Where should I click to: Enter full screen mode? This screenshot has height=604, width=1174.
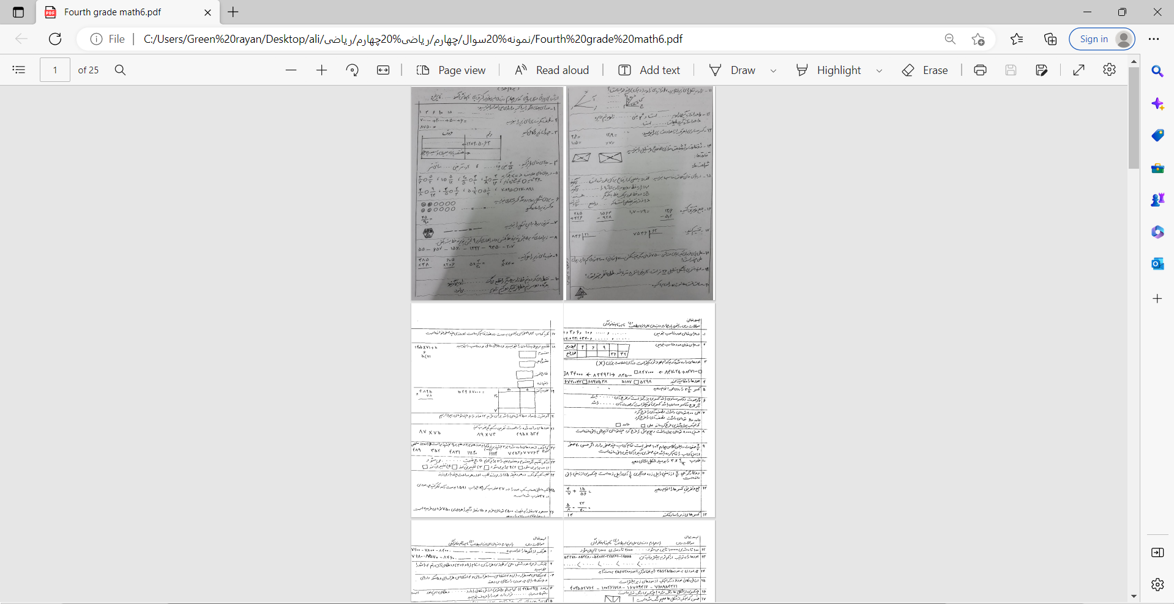1079,70
